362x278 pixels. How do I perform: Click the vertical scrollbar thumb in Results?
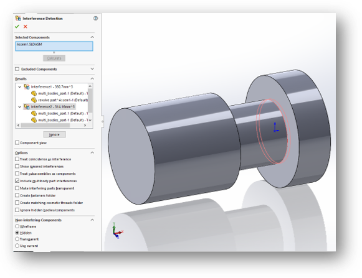click(x=90, y=101)
